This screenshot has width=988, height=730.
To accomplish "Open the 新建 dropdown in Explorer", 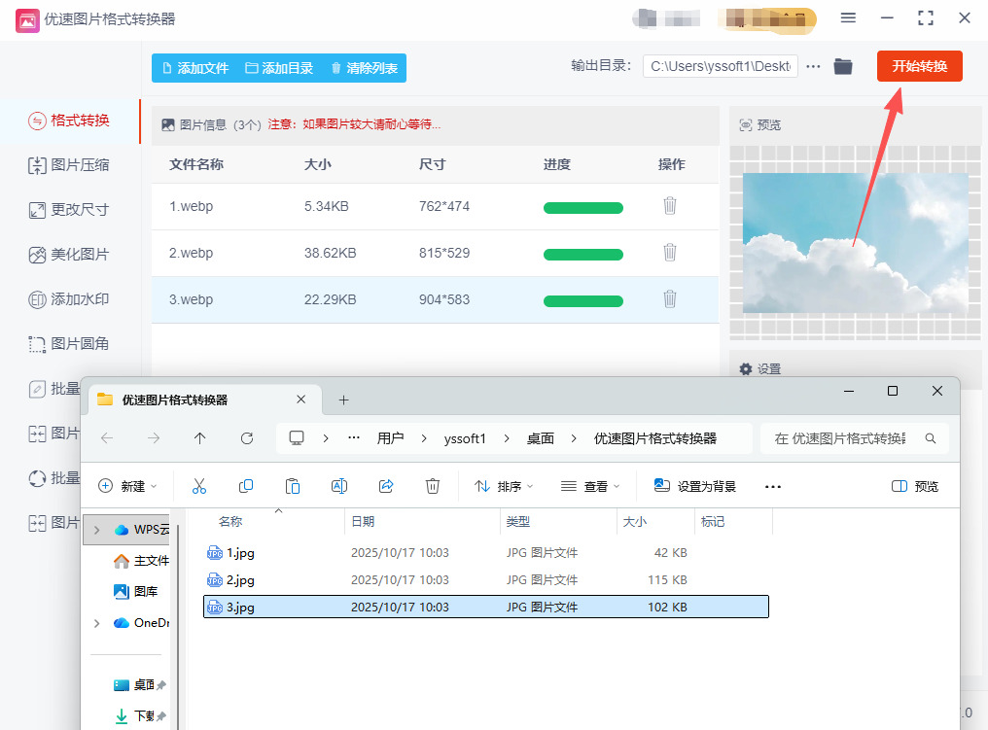I will tap(128, 486).
